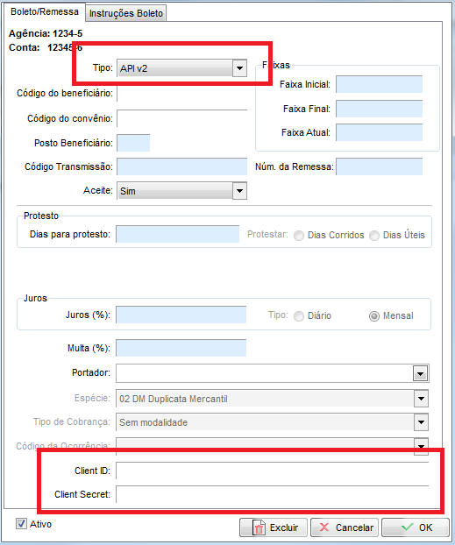Switch to the Instruções Boleto tab
455x545 pixels.
click(126, 13)
